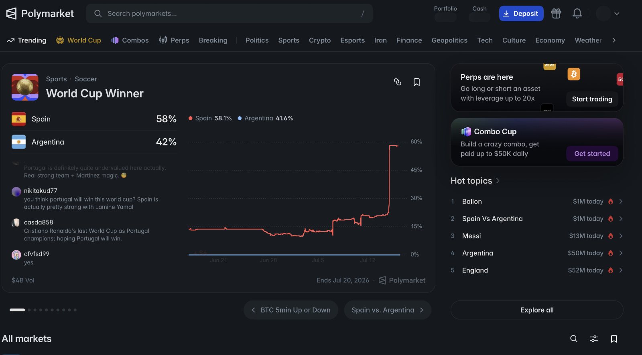Open the Perps tab
This screenshot has height=355, width=642.
[174, 40]
